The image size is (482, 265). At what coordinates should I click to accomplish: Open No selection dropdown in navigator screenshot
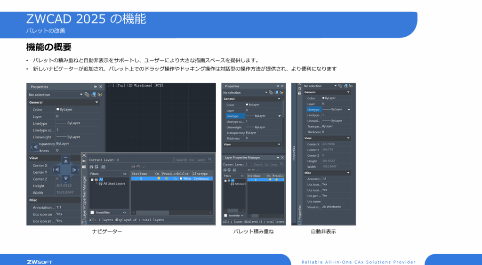[x=81, y=95]
